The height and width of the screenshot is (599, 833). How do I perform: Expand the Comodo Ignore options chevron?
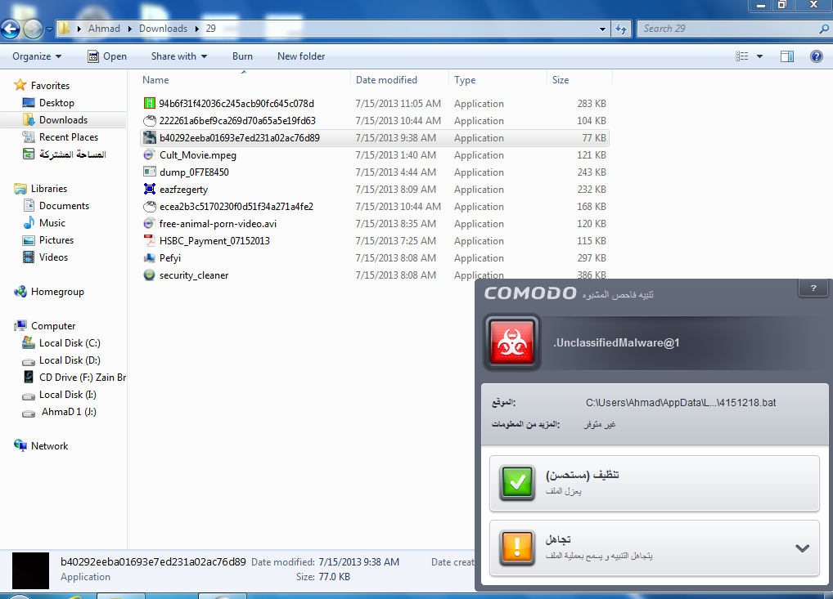(x=802, y=548)
